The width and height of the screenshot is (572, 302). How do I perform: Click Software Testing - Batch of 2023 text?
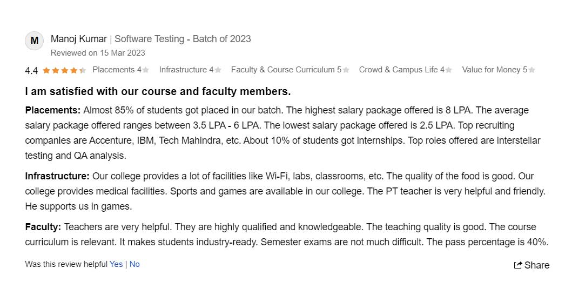(x=183, y=39)
